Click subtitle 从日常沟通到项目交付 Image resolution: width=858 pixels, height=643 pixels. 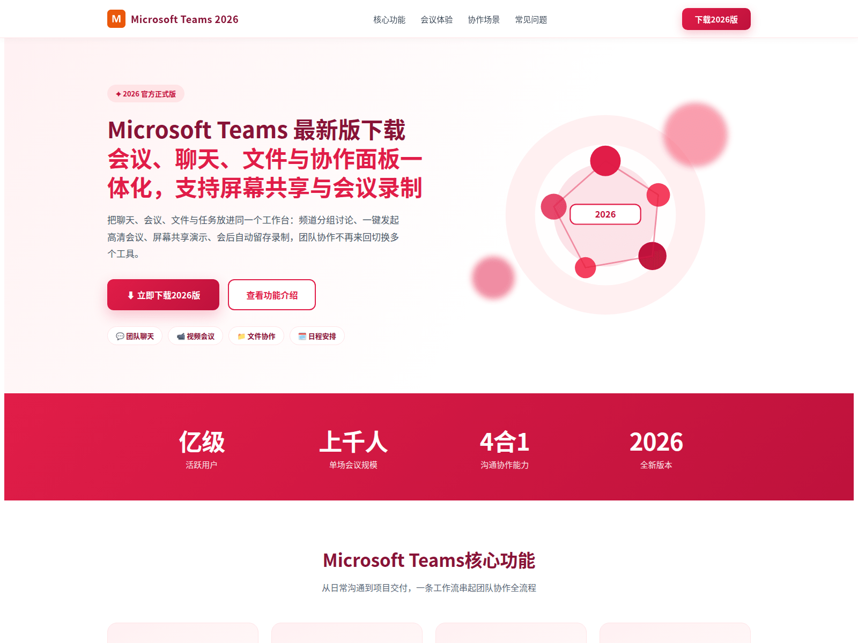429,588
